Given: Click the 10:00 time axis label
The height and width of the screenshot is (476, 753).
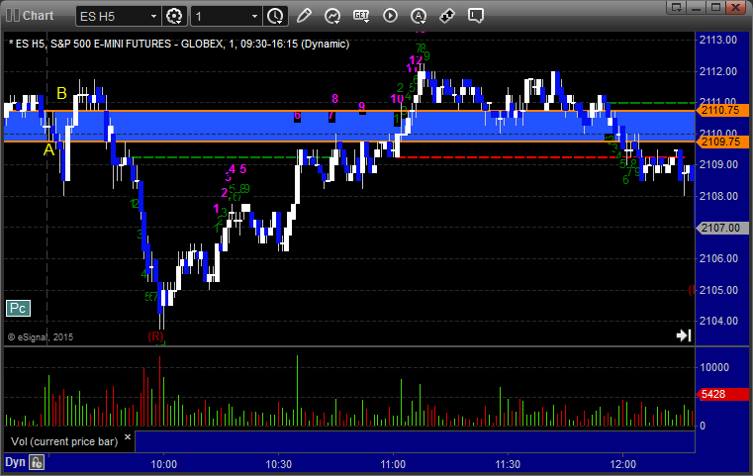Looking at the screenshot, I should (x=163, y=464).
